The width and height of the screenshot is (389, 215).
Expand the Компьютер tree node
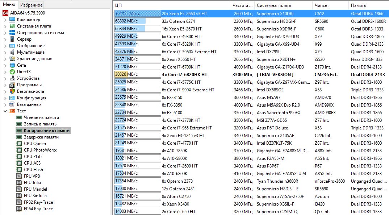coord(5,20)
